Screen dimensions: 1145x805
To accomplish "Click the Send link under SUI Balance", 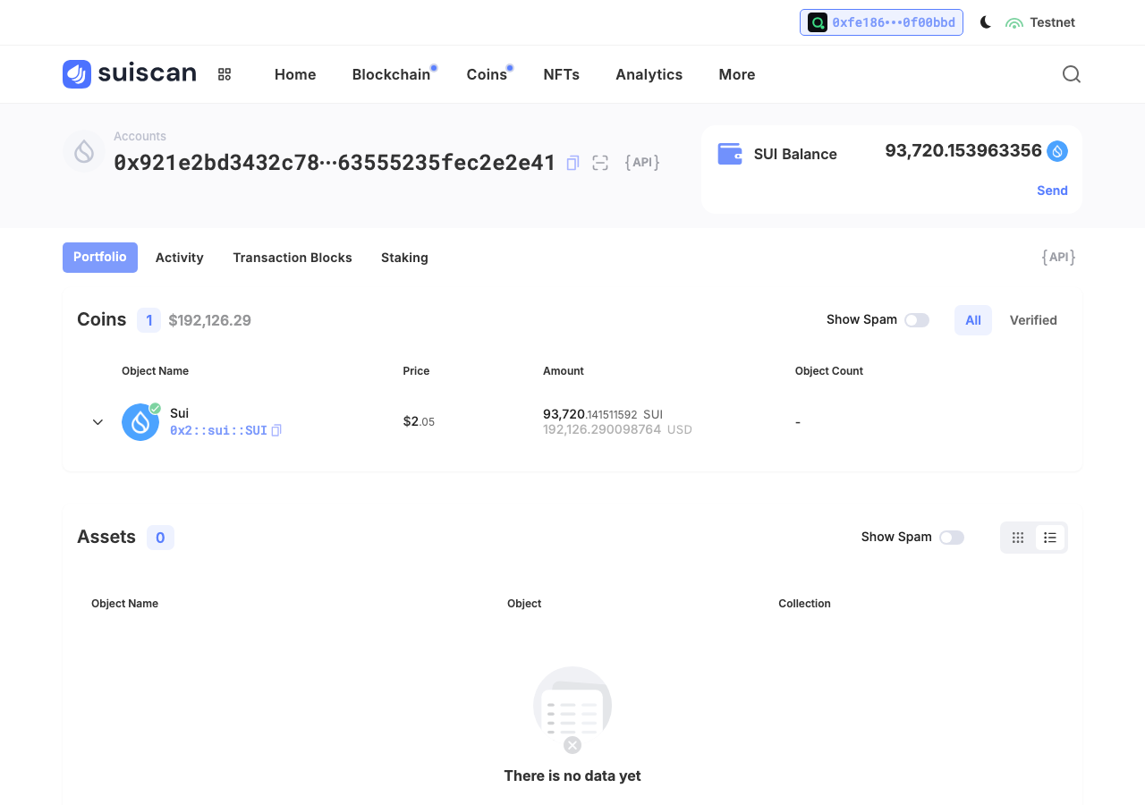I will tap(1052, 191).
